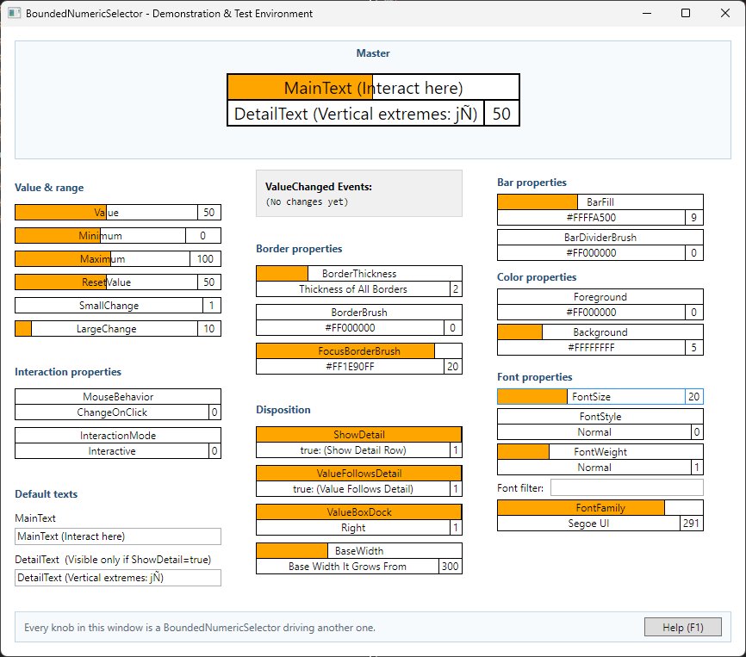Click the BorderThickness selector bar
This screenshot has width=746, height=657.
pyautogui.click(x=359, y=274)
